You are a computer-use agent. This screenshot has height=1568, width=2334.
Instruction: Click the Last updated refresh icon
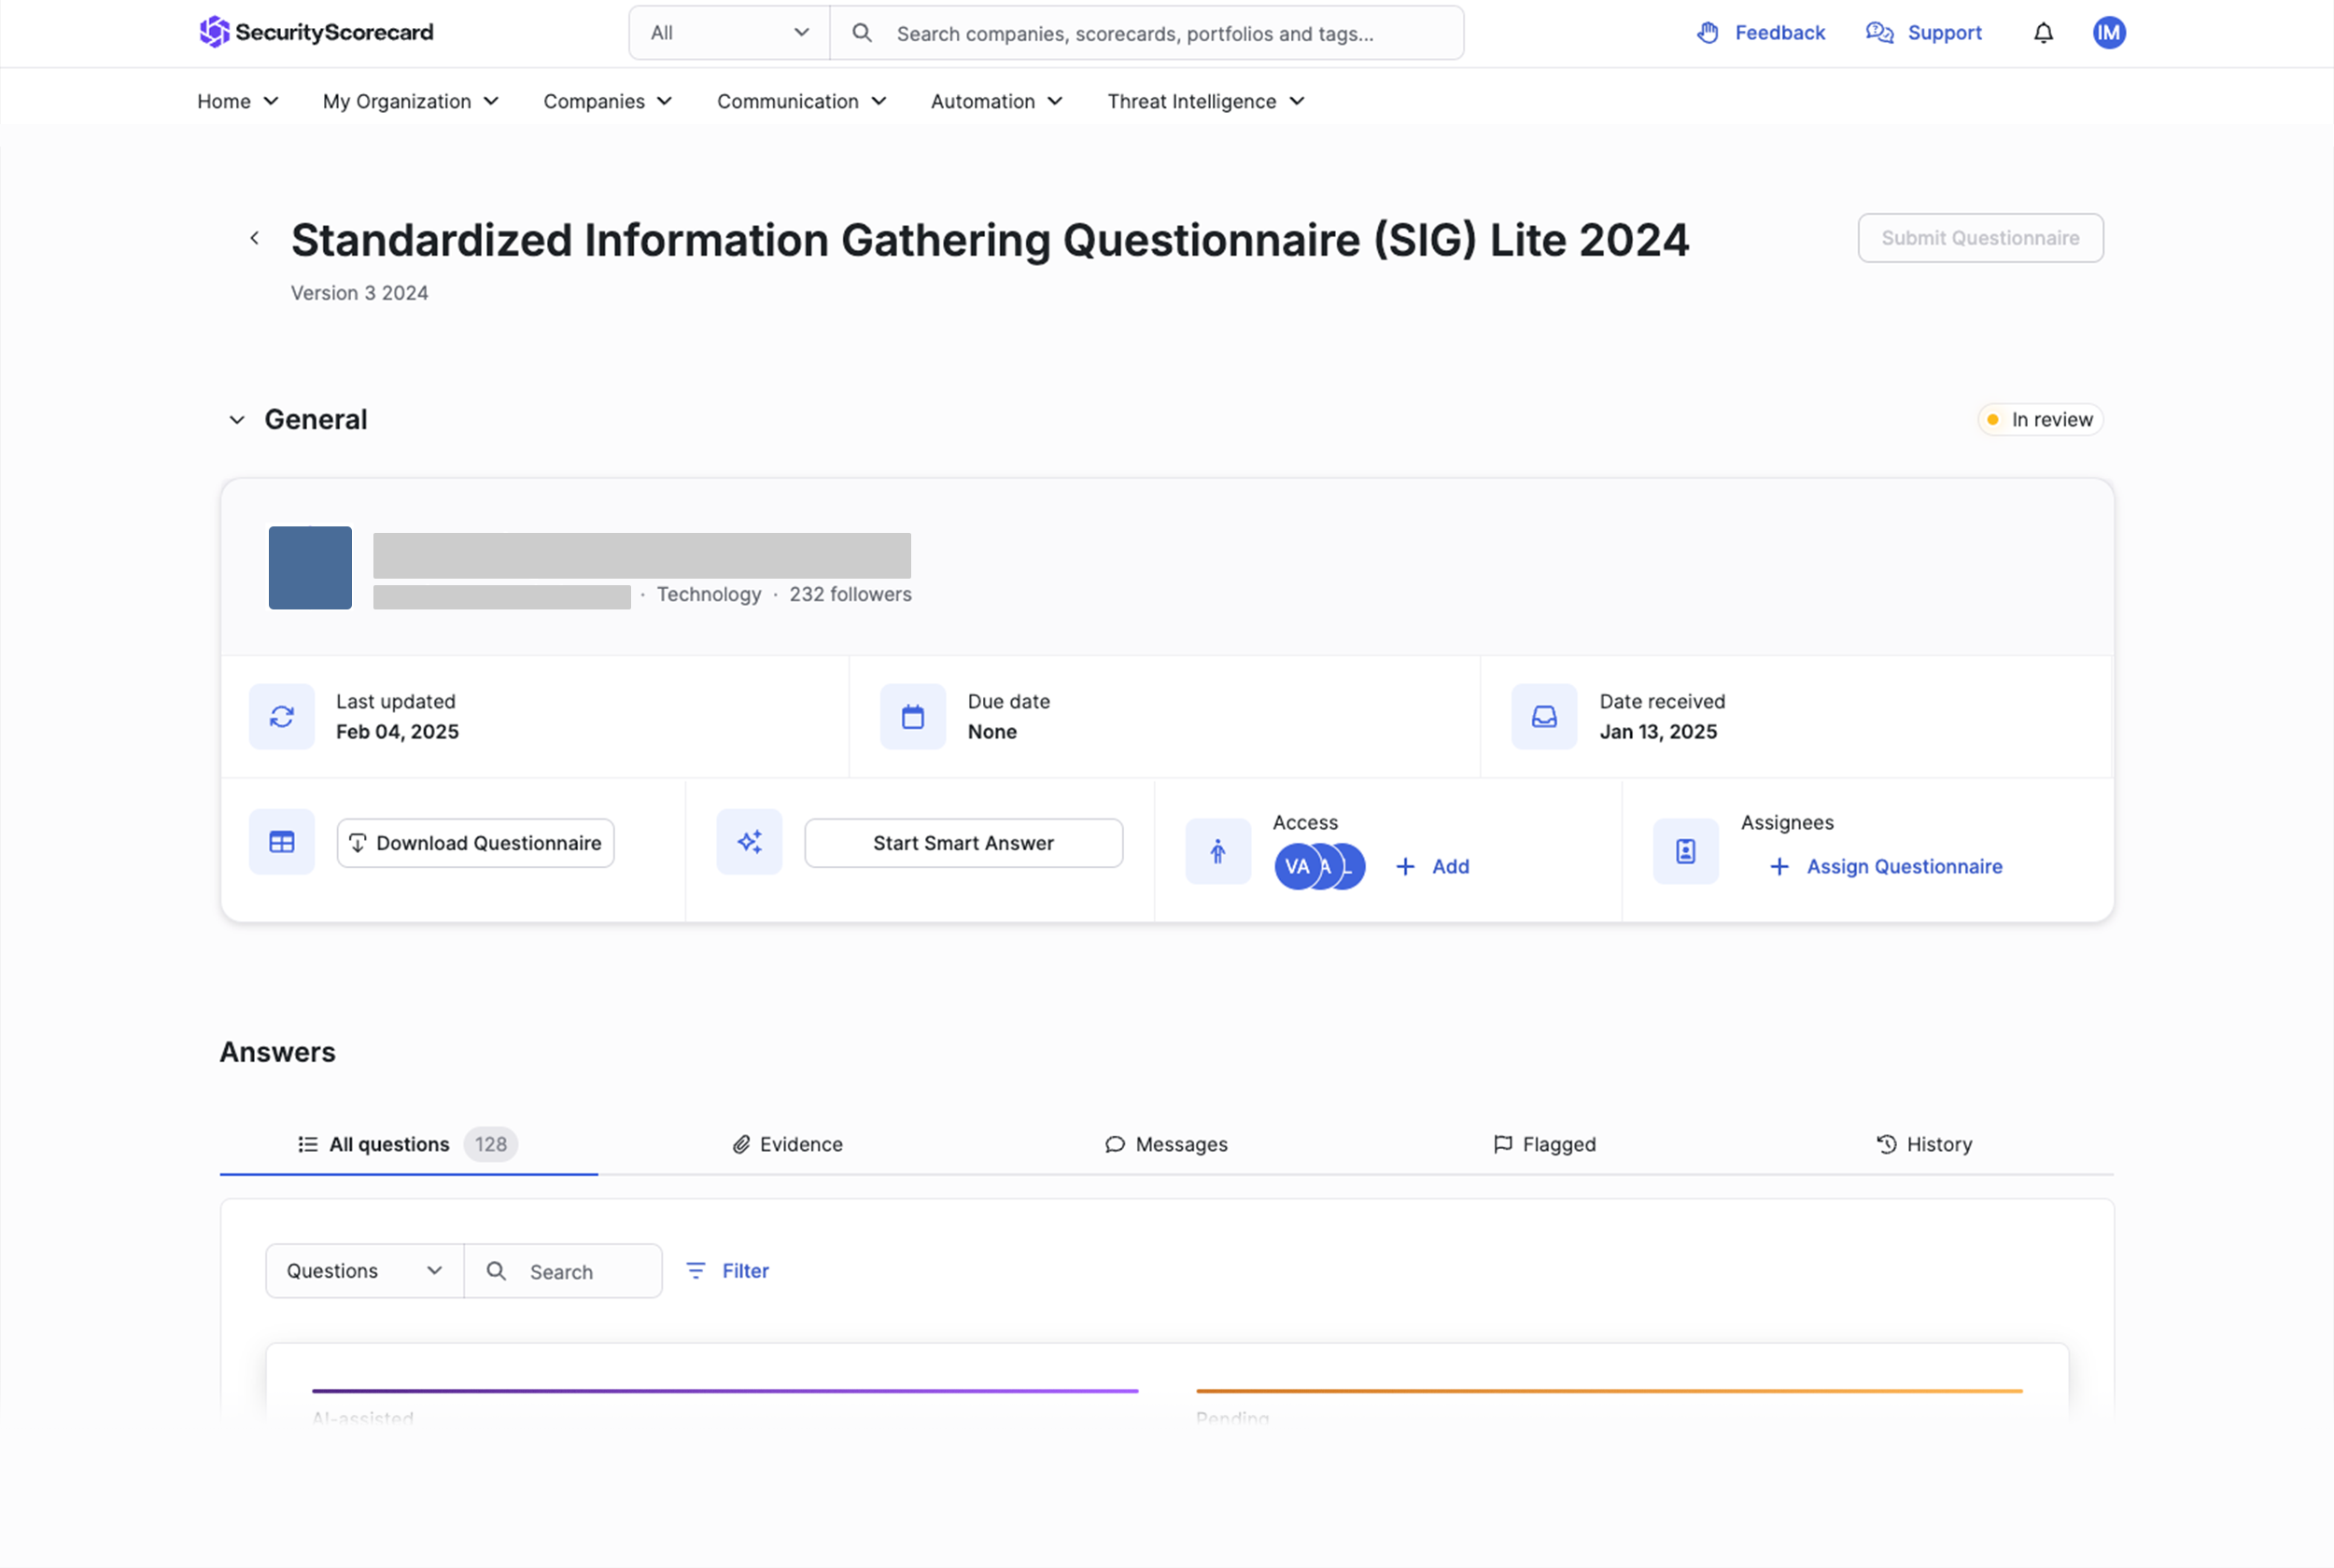click(282, 717)
